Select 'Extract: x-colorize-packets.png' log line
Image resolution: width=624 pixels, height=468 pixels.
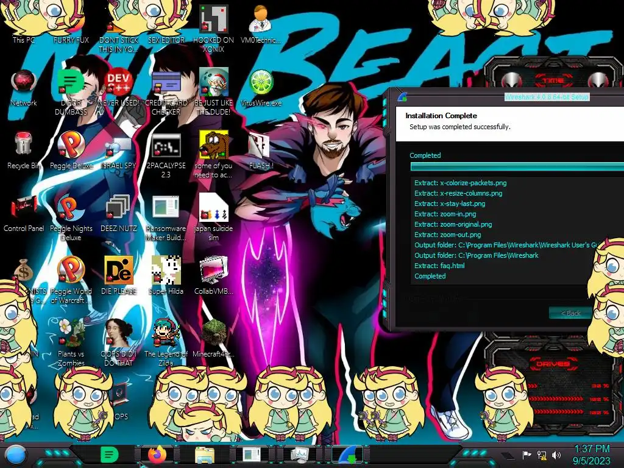pyautogui.click(x=461, y=183)
